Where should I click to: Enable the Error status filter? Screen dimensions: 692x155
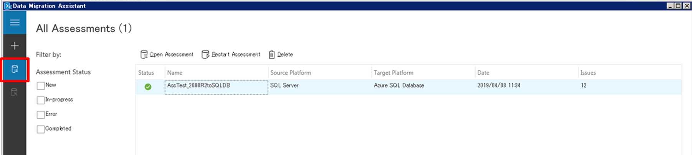(x=41, y=115)
